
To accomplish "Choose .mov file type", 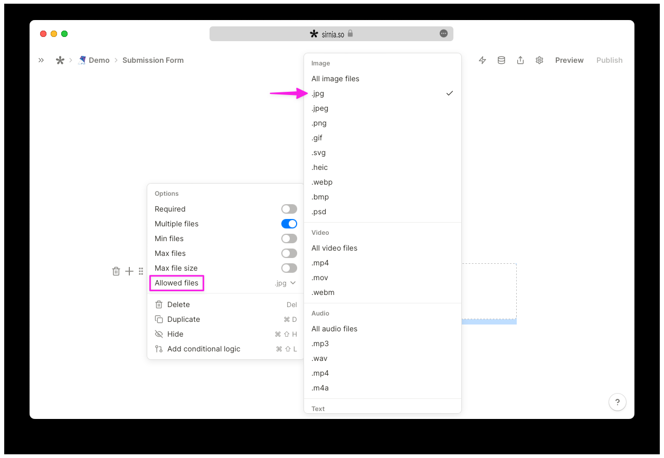I will (x=383, y=278).
